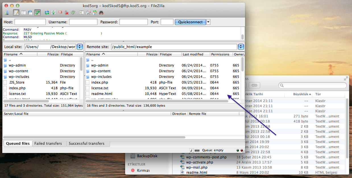Switch to the Queued files tab
This screenshot has height=178, width=352.
point(18,144)
